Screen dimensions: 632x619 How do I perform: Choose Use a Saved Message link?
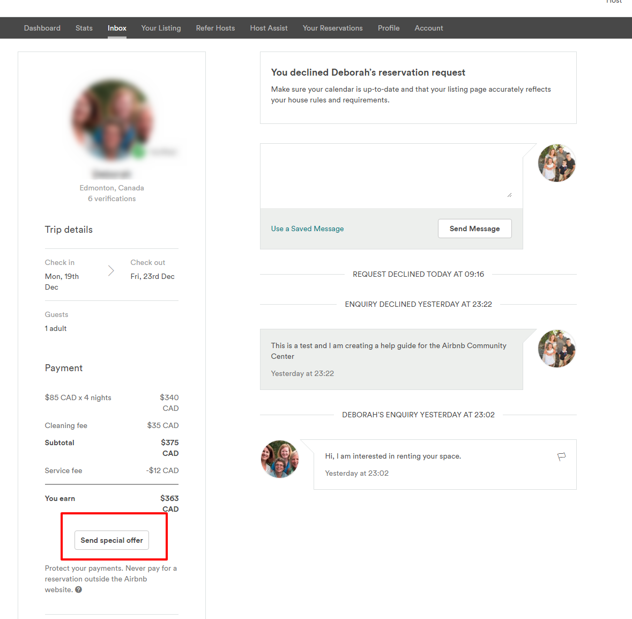click(x=307, y=229)
